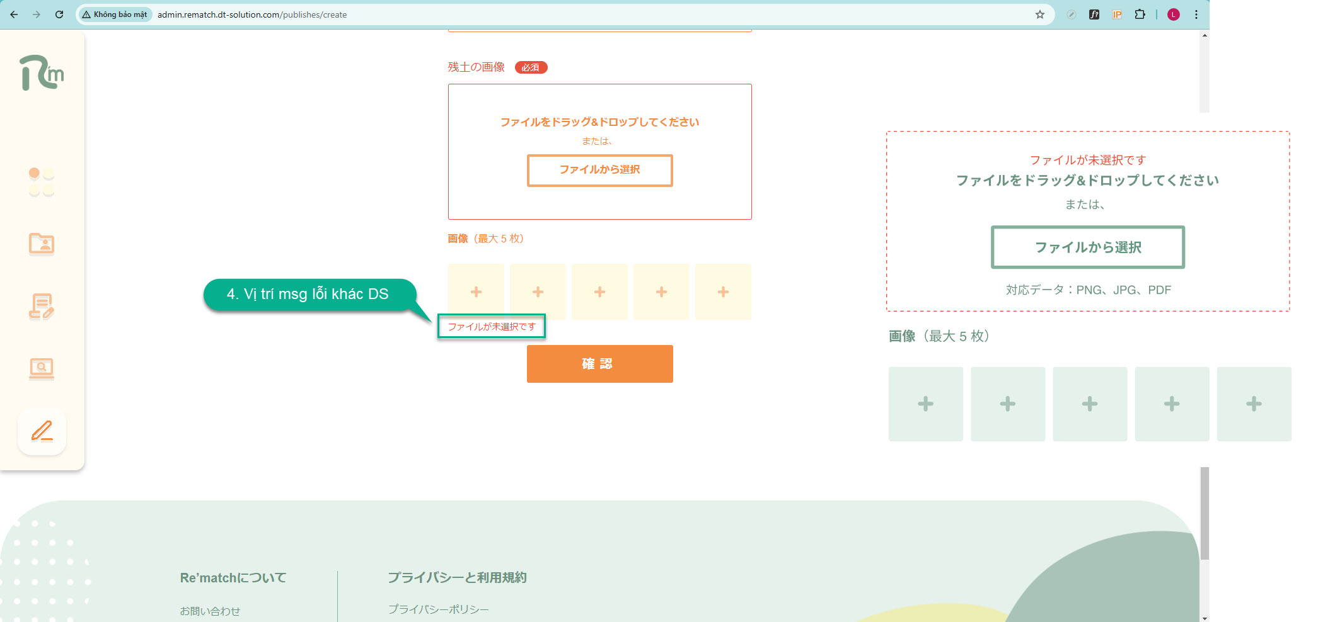Click the browser address bar URL

point(252,14)
